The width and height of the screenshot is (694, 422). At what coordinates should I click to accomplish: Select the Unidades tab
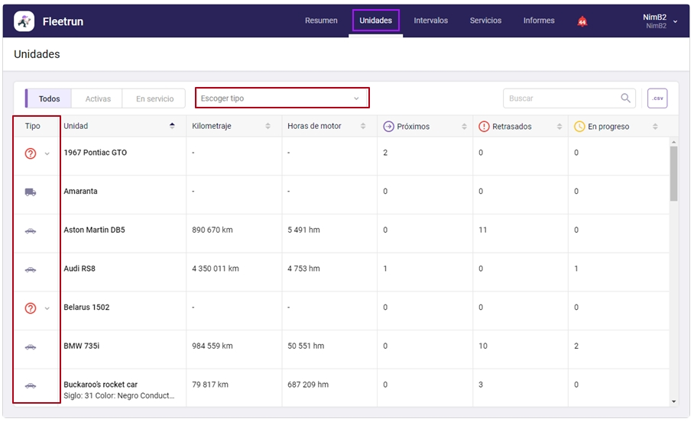(375, 21)
